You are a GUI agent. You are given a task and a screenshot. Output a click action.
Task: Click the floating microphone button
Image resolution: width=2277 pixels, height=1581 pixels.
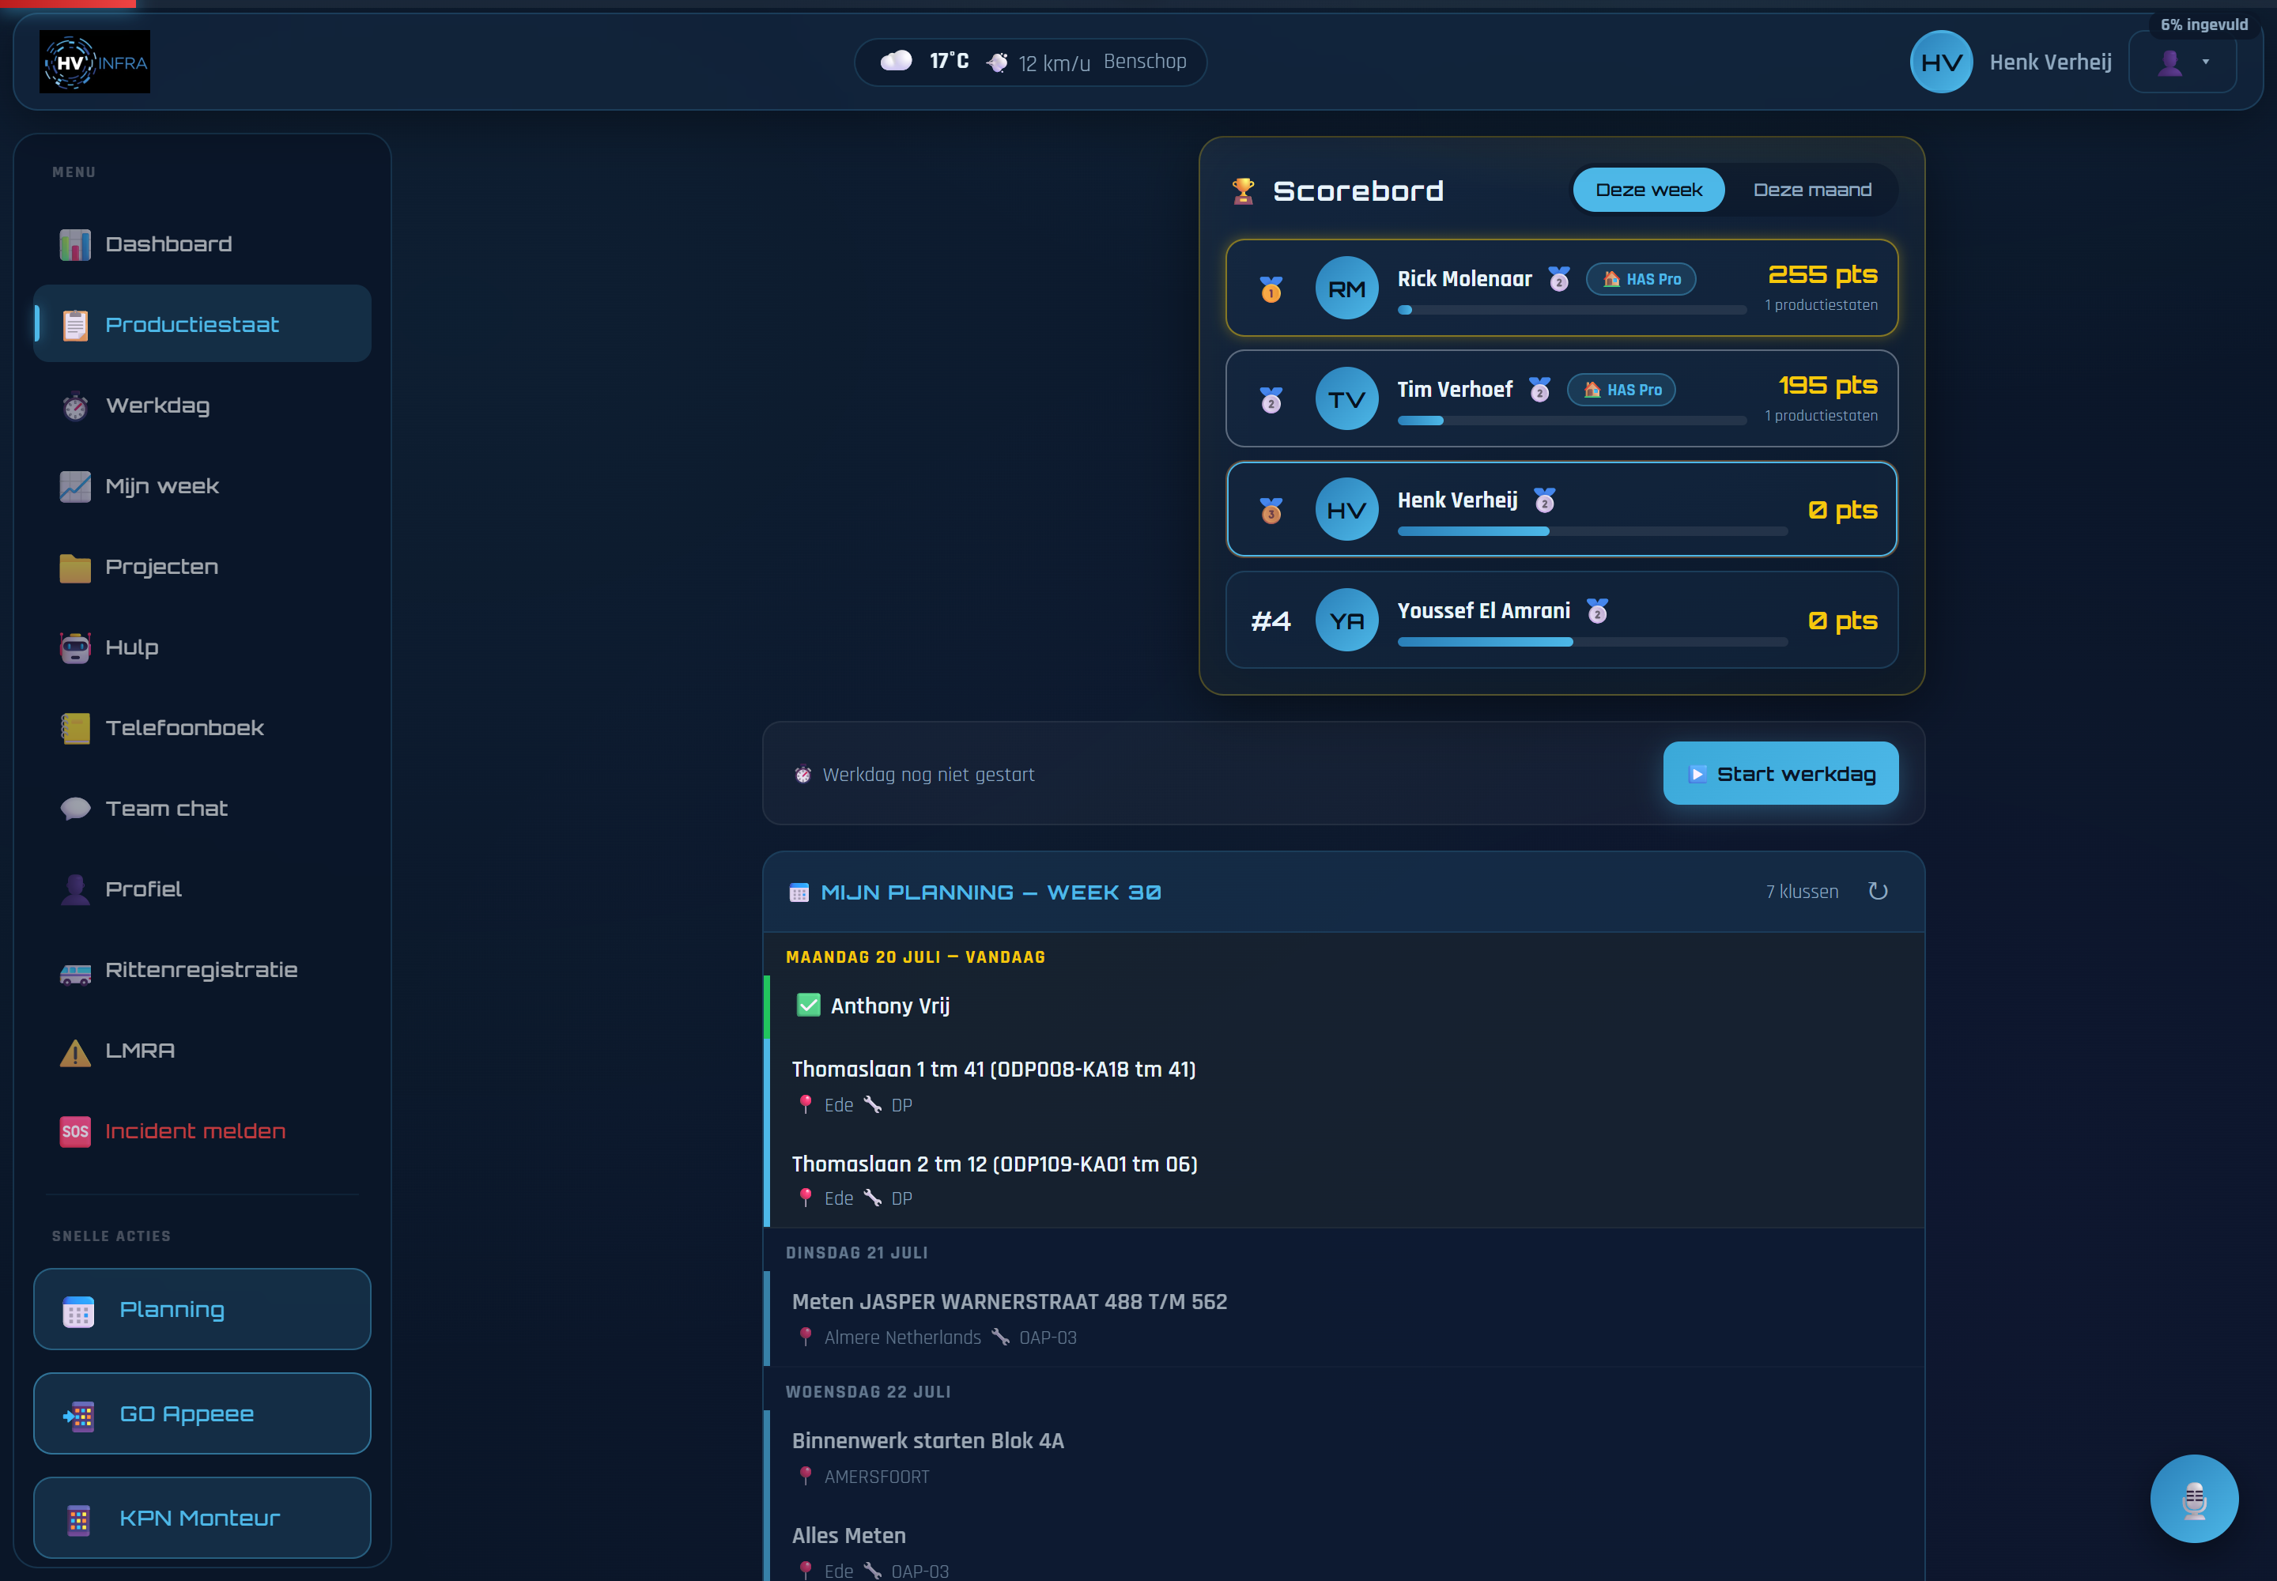[x=2194, y=1499]
